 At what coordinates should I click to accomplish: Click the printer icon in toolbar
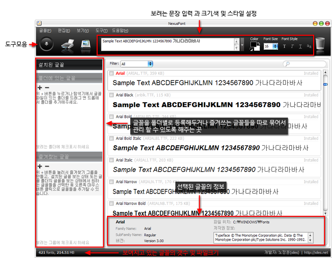coord(67,45)
